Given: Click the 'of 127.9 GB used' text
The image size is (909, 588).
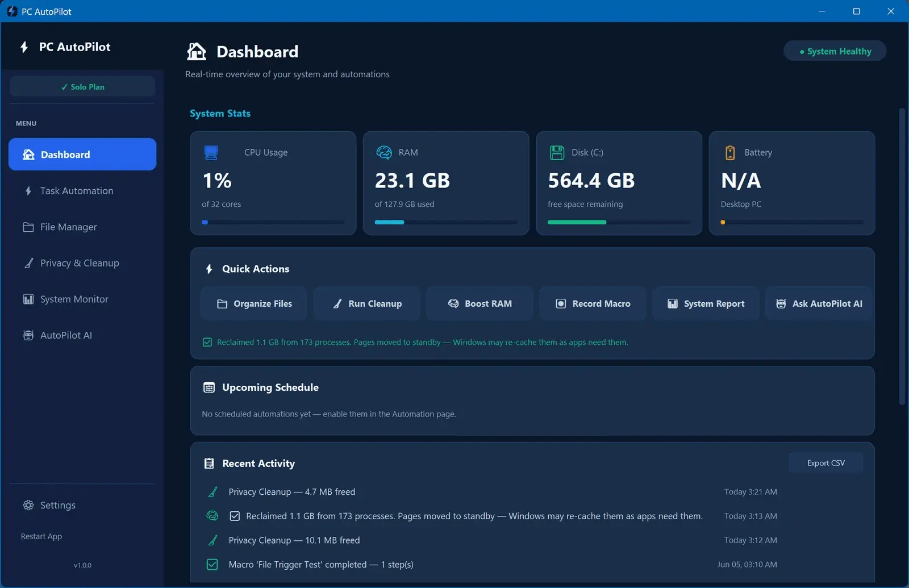Looking at the screenshot, I should pos(405,204).
